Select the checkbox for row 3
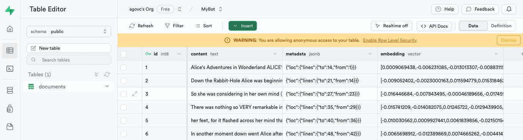This screenshot has height=140, width=523. (124, 94)
